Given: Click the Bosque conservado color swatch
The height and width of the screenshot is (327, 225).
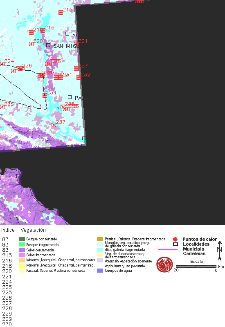Looking at the screenshot, I should (22, 239).
